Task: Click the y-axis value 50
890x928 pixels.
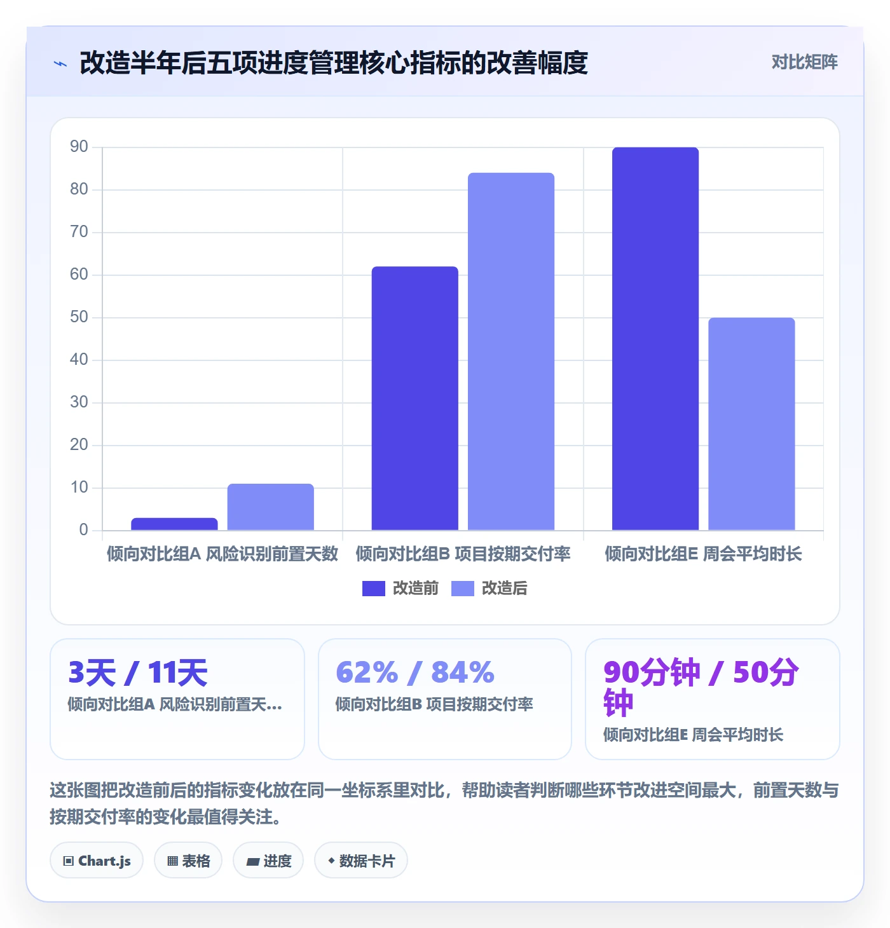Action: click(x=79, y=317)
